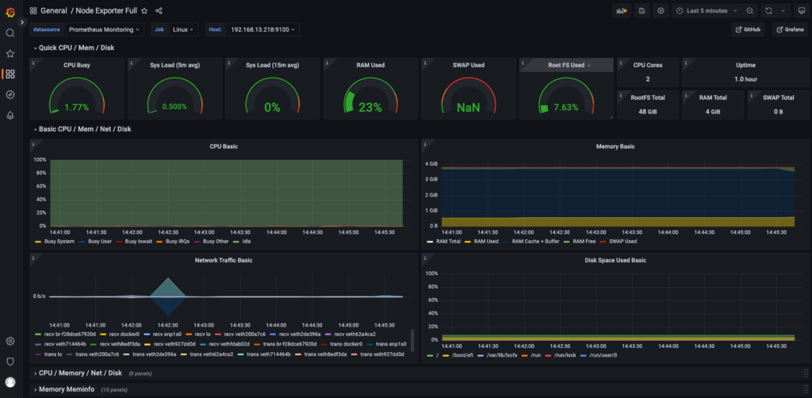812x398 pixels.
Task: Open the Memory Basic panel title menu
Action: (615, 147)
